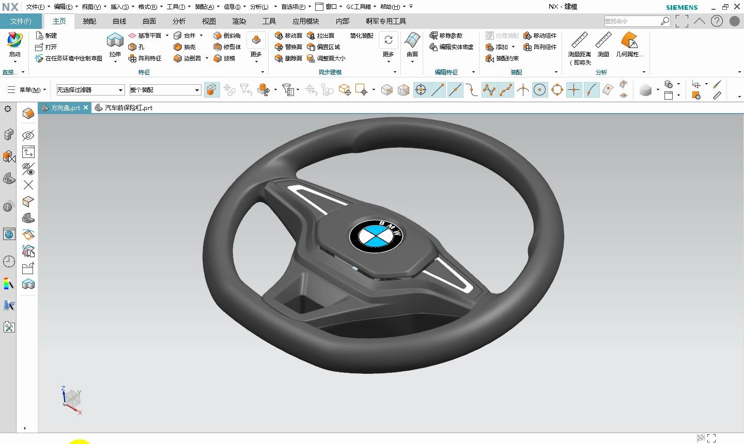This screenshot has height=444, width=744.
Task: Expand the 基准平面 dropdown arrow
Action: coord(167,36)
